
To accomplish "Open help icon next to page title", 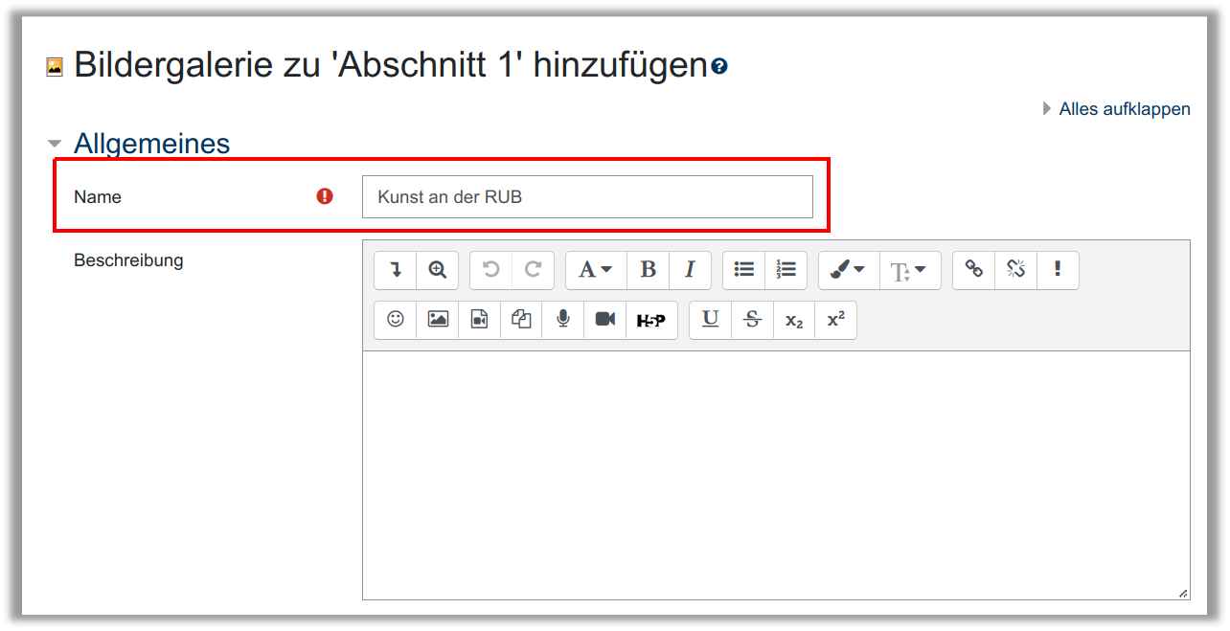I will (719, 67).
